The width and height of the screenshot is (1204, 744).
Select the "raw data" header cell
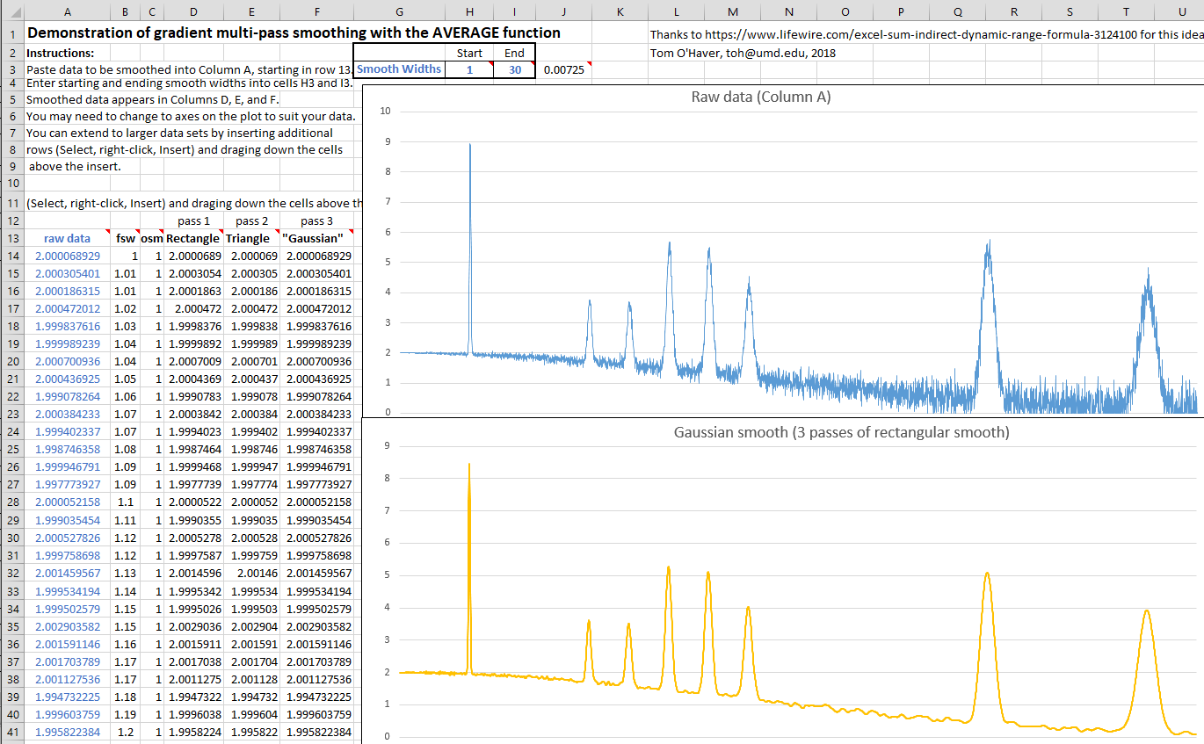pyautogui.click(x=67, y=238)
